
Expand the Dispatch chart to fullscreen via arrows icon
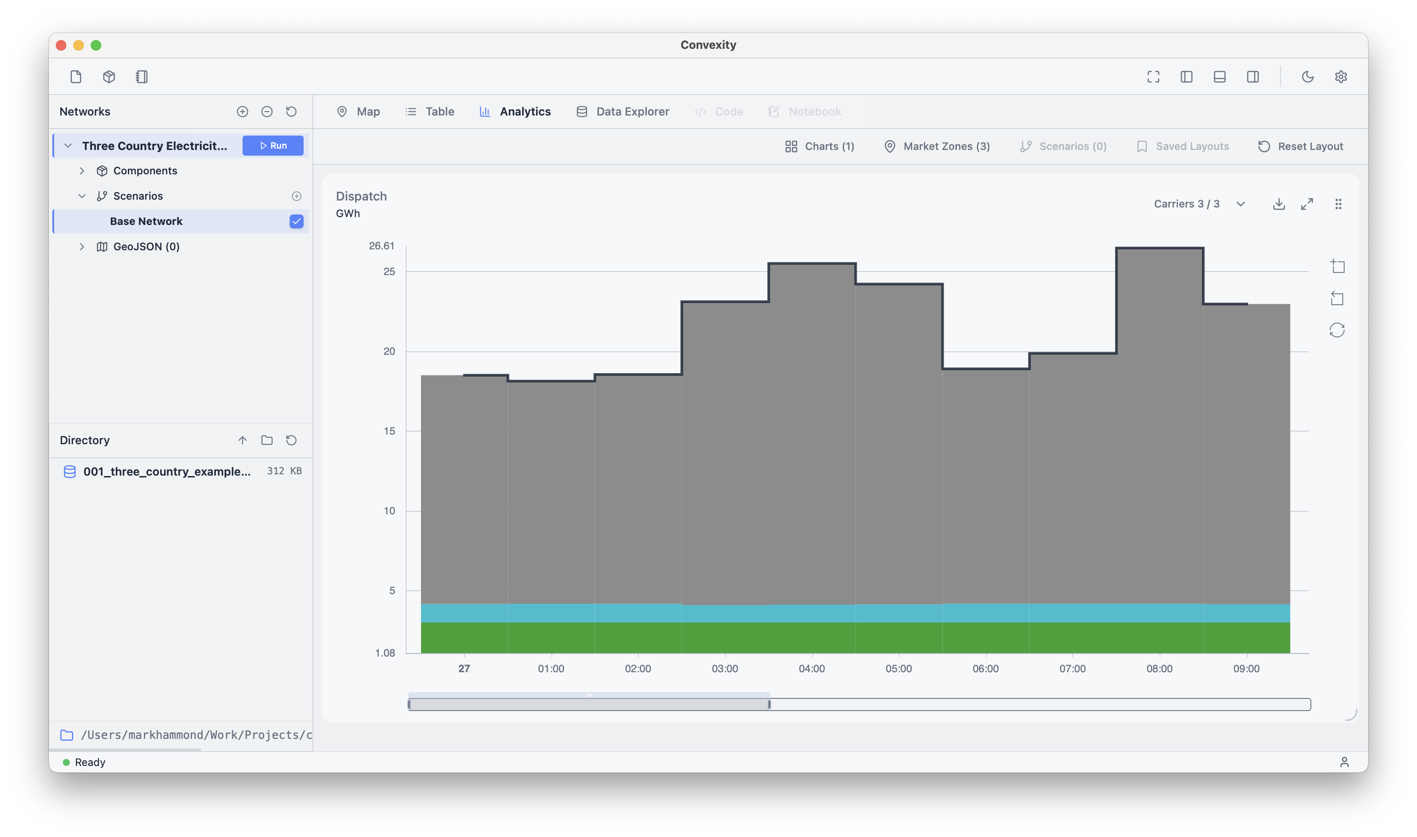click(x=1307, y=204)
